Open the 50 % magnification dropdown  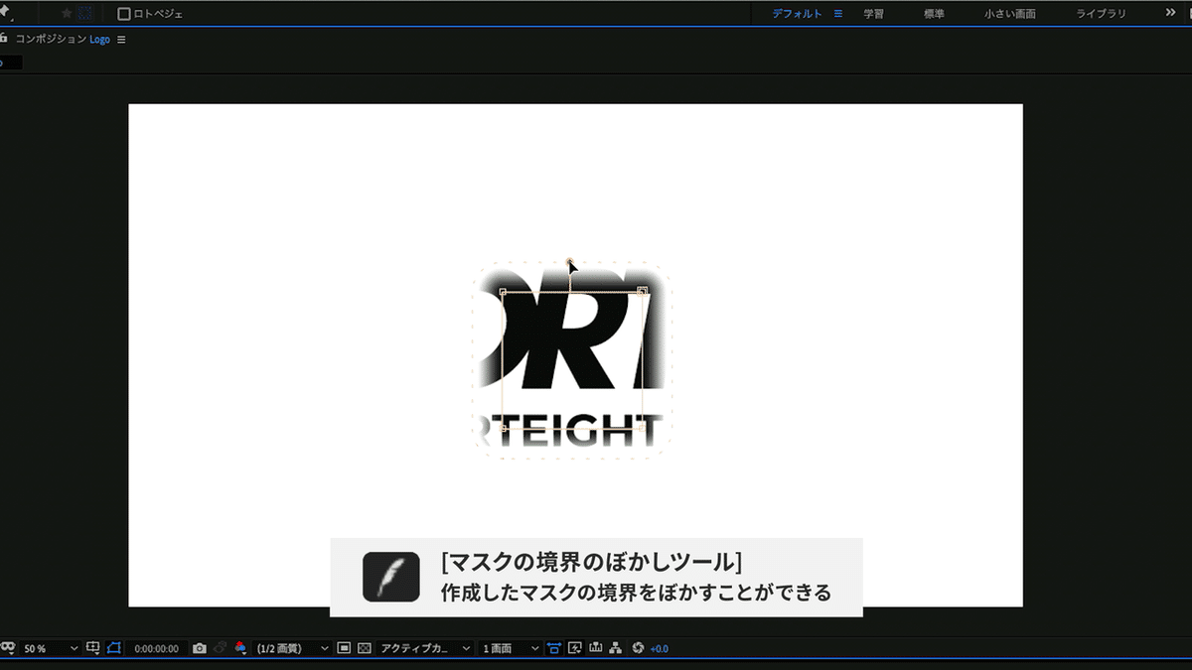pyautogui.click(x=52, y=648)
